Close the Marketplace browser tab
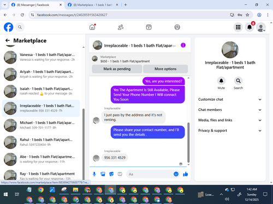Screen dimensions: 273x204 (117, 5)
